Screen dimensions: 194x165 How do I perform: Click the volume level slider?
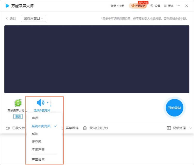(51, 103)
